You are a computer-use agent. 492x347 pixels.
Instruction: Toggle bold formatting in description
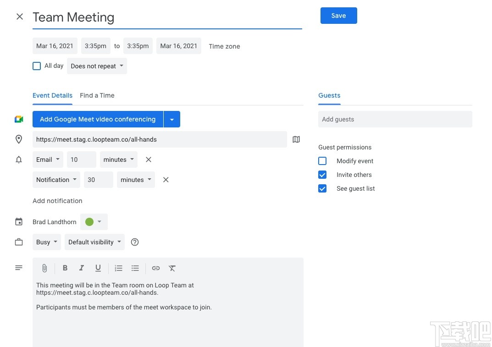[x=65, y=268]
